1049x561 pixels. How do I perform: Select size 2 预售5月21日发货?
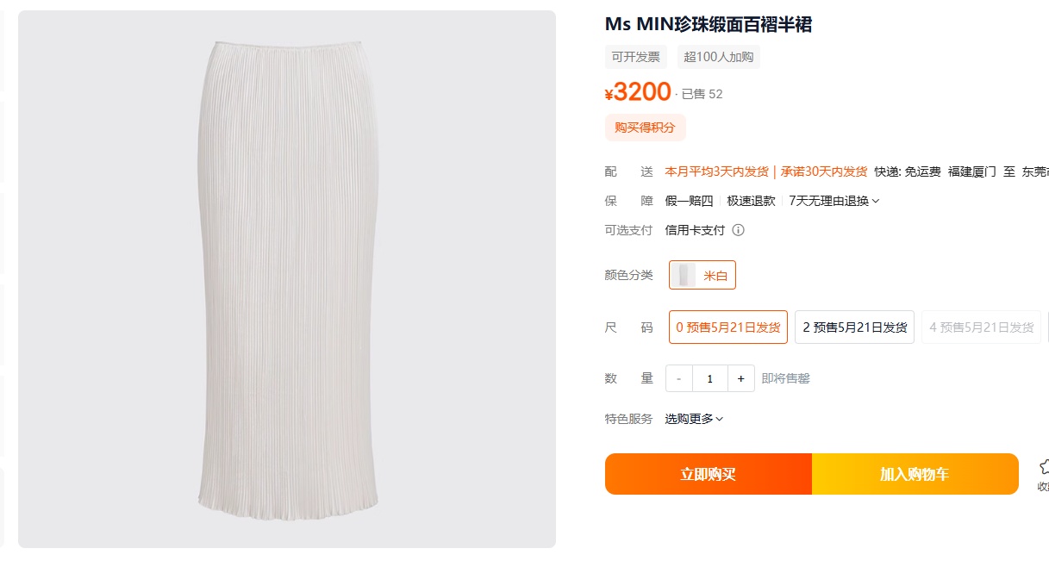coord(854,327)
